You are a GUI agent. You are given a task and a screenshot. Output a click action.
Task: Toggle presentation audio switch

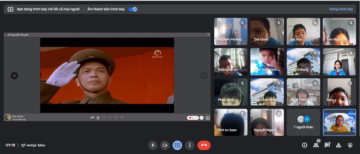pyautogui.click(x=133, y=9)
